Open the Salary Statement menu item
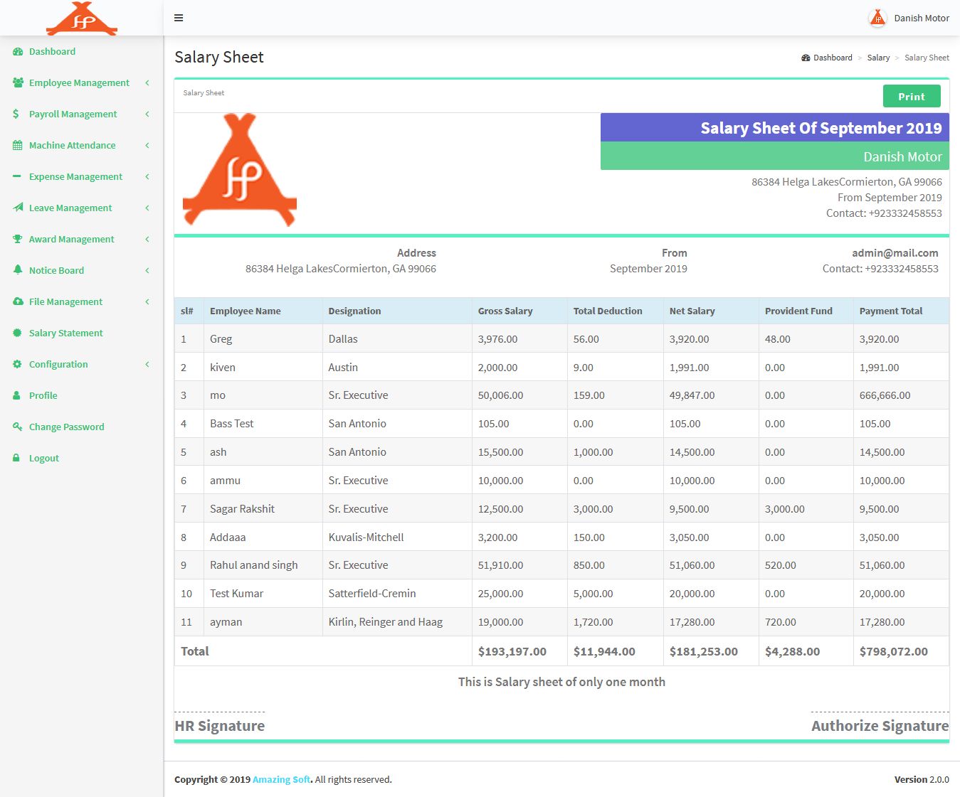Image resolution: width=960 pixels, height=797 pixels. tap(82, 333)
